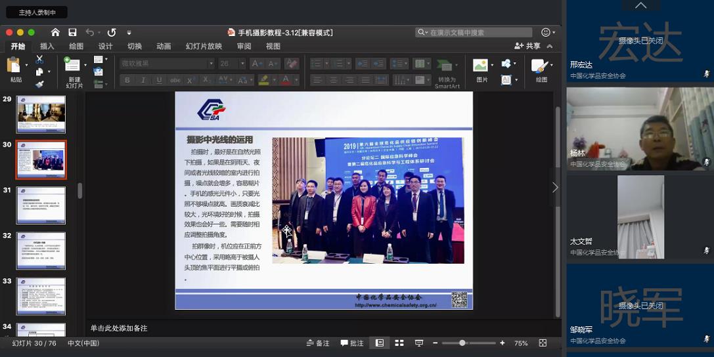This screenshot has width=714, height=357.
Task: Click the Save icon in title bar
Action: [x=72, y=32]
